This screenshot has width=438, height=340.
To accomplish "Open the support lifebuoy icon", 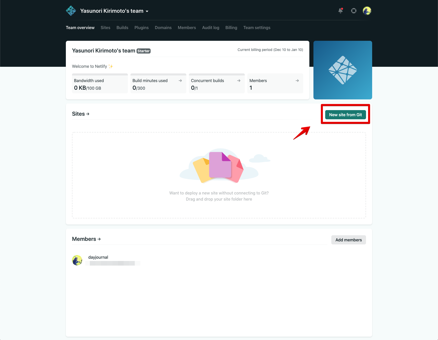I will pos(354,11).
